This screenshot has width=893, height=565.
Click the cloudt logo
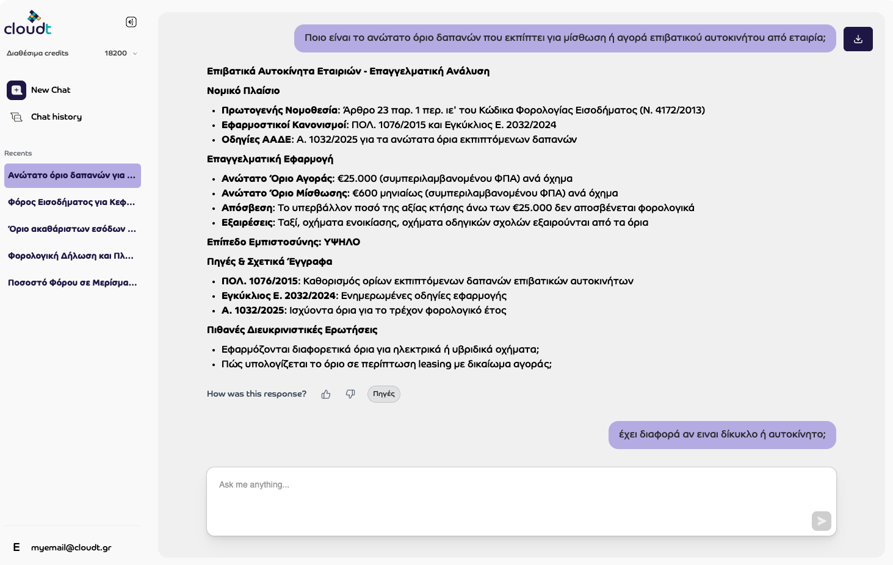click(x=28, y=23)
